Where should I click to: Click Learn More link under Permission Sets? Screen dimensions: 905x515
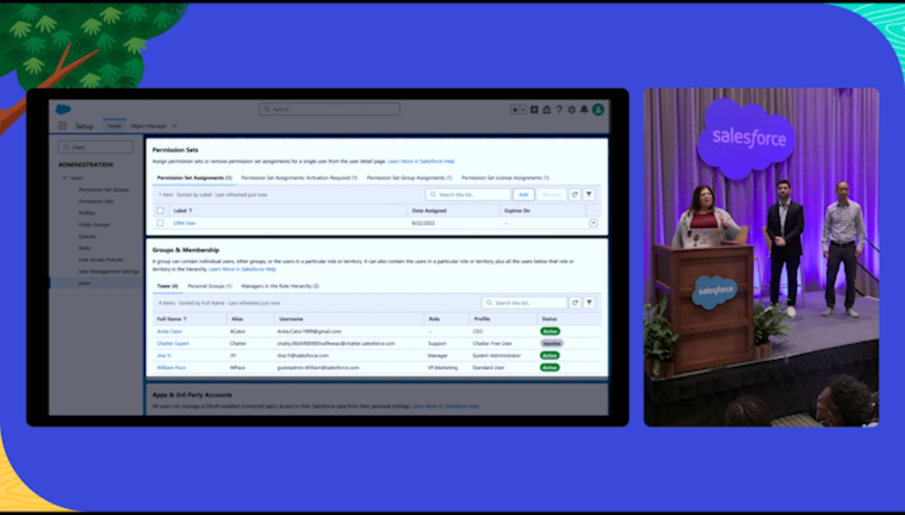coord(422,162)
